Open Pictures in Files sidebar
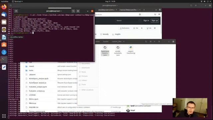Viewport: 213px width, 120px height. [84, 76]
